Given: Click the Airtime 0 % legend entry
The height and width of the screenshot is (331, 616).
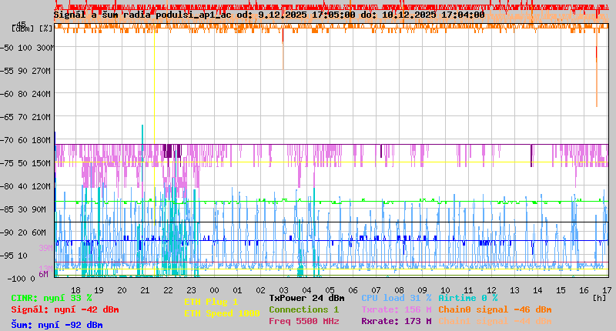Looking at the screenshot, I should [x=467, y=298].
